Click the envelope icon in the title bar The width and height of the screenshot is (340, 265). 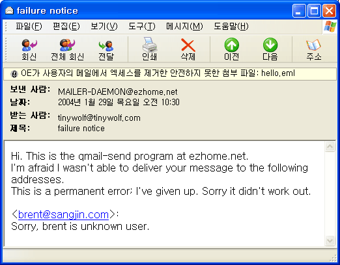[9, 10]
